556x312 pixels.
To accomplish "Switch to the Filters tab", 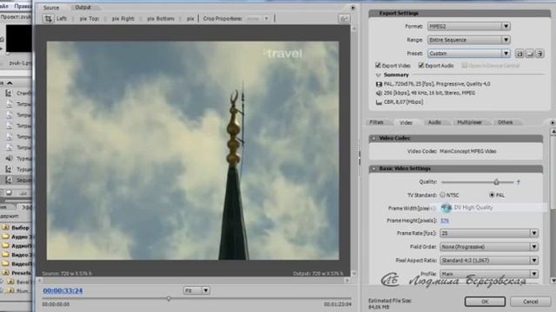I will pyautogui.click(x=377, y=122).
